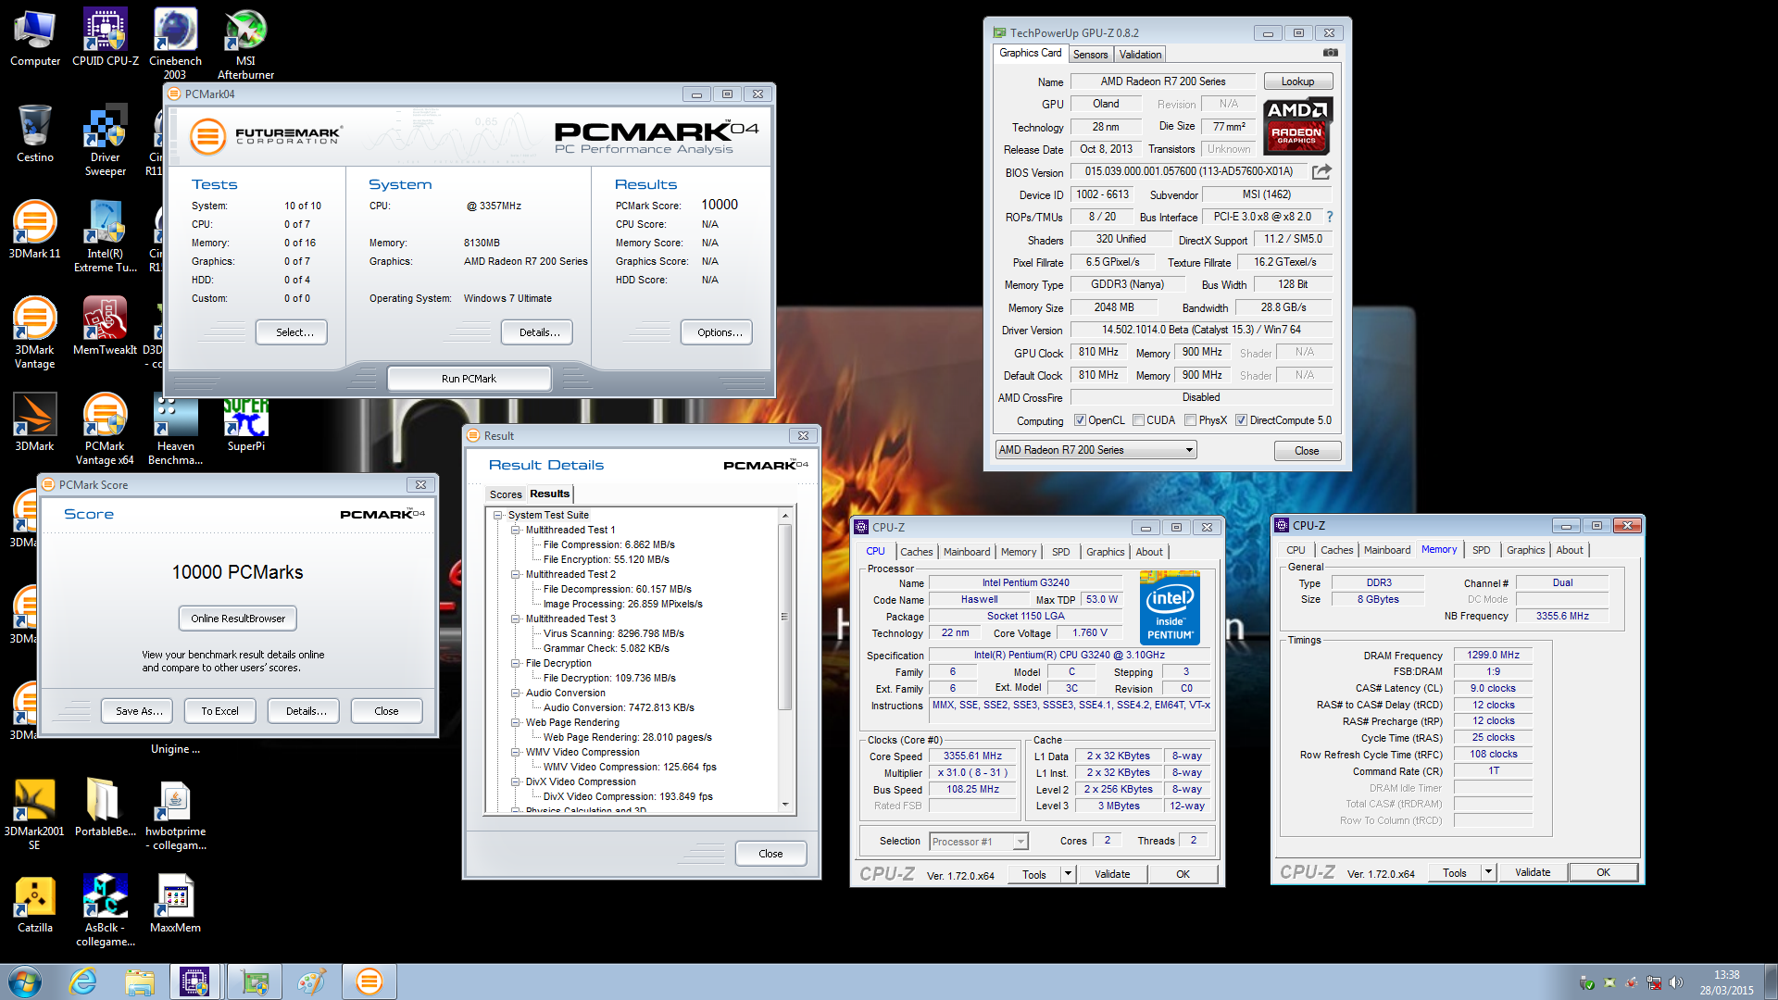Open 3DMark 11 desktop shortcut
Viewport: 1778px width, 1000px height.
click(x=34, y=230)
